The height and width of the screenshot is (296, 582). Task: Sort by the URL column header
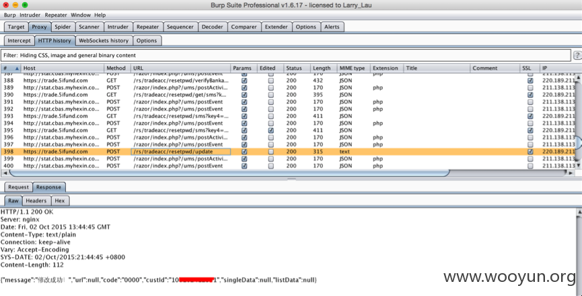[180, 68]
